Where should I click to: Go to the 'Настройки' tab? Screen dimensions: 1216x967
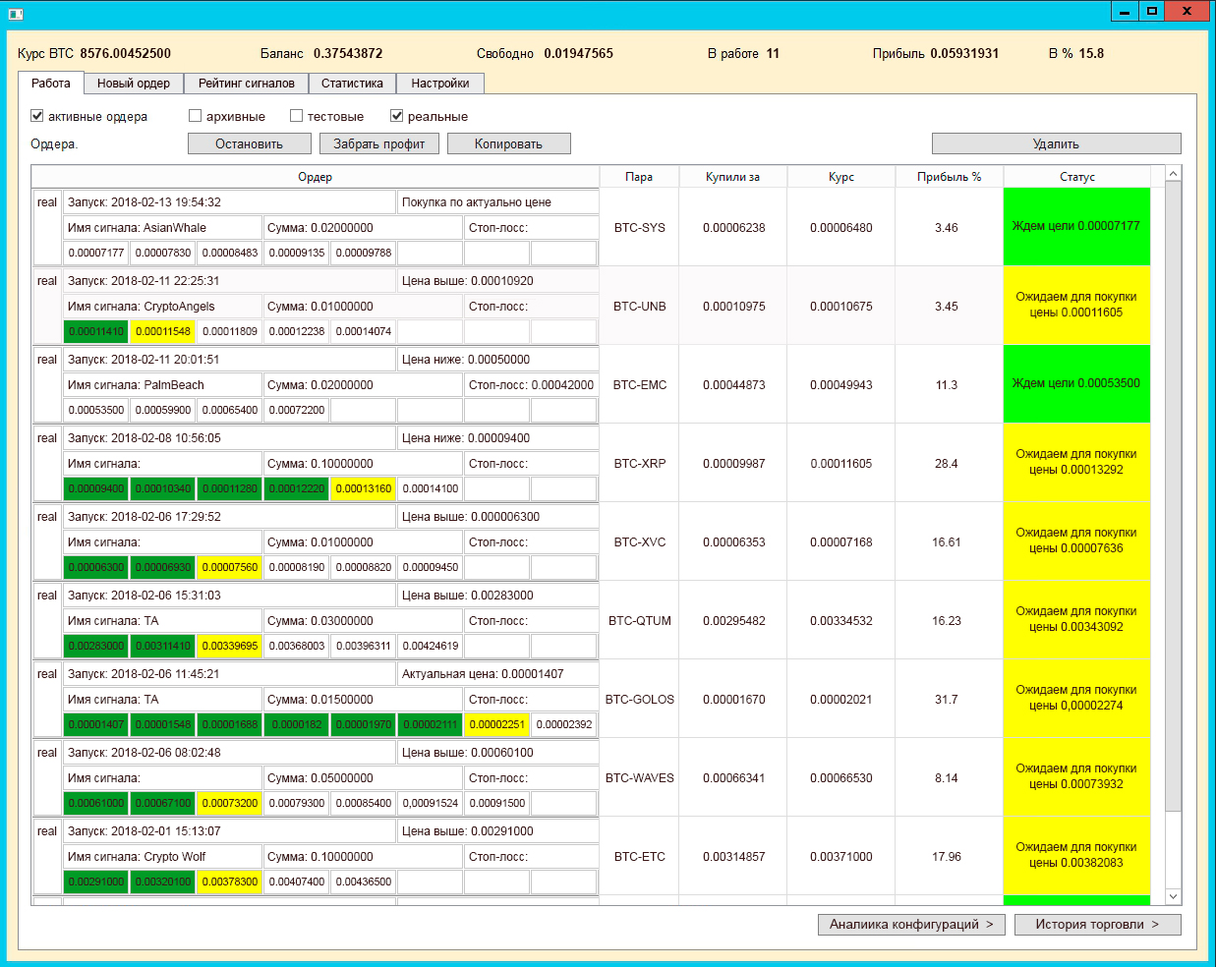[439, 84]
